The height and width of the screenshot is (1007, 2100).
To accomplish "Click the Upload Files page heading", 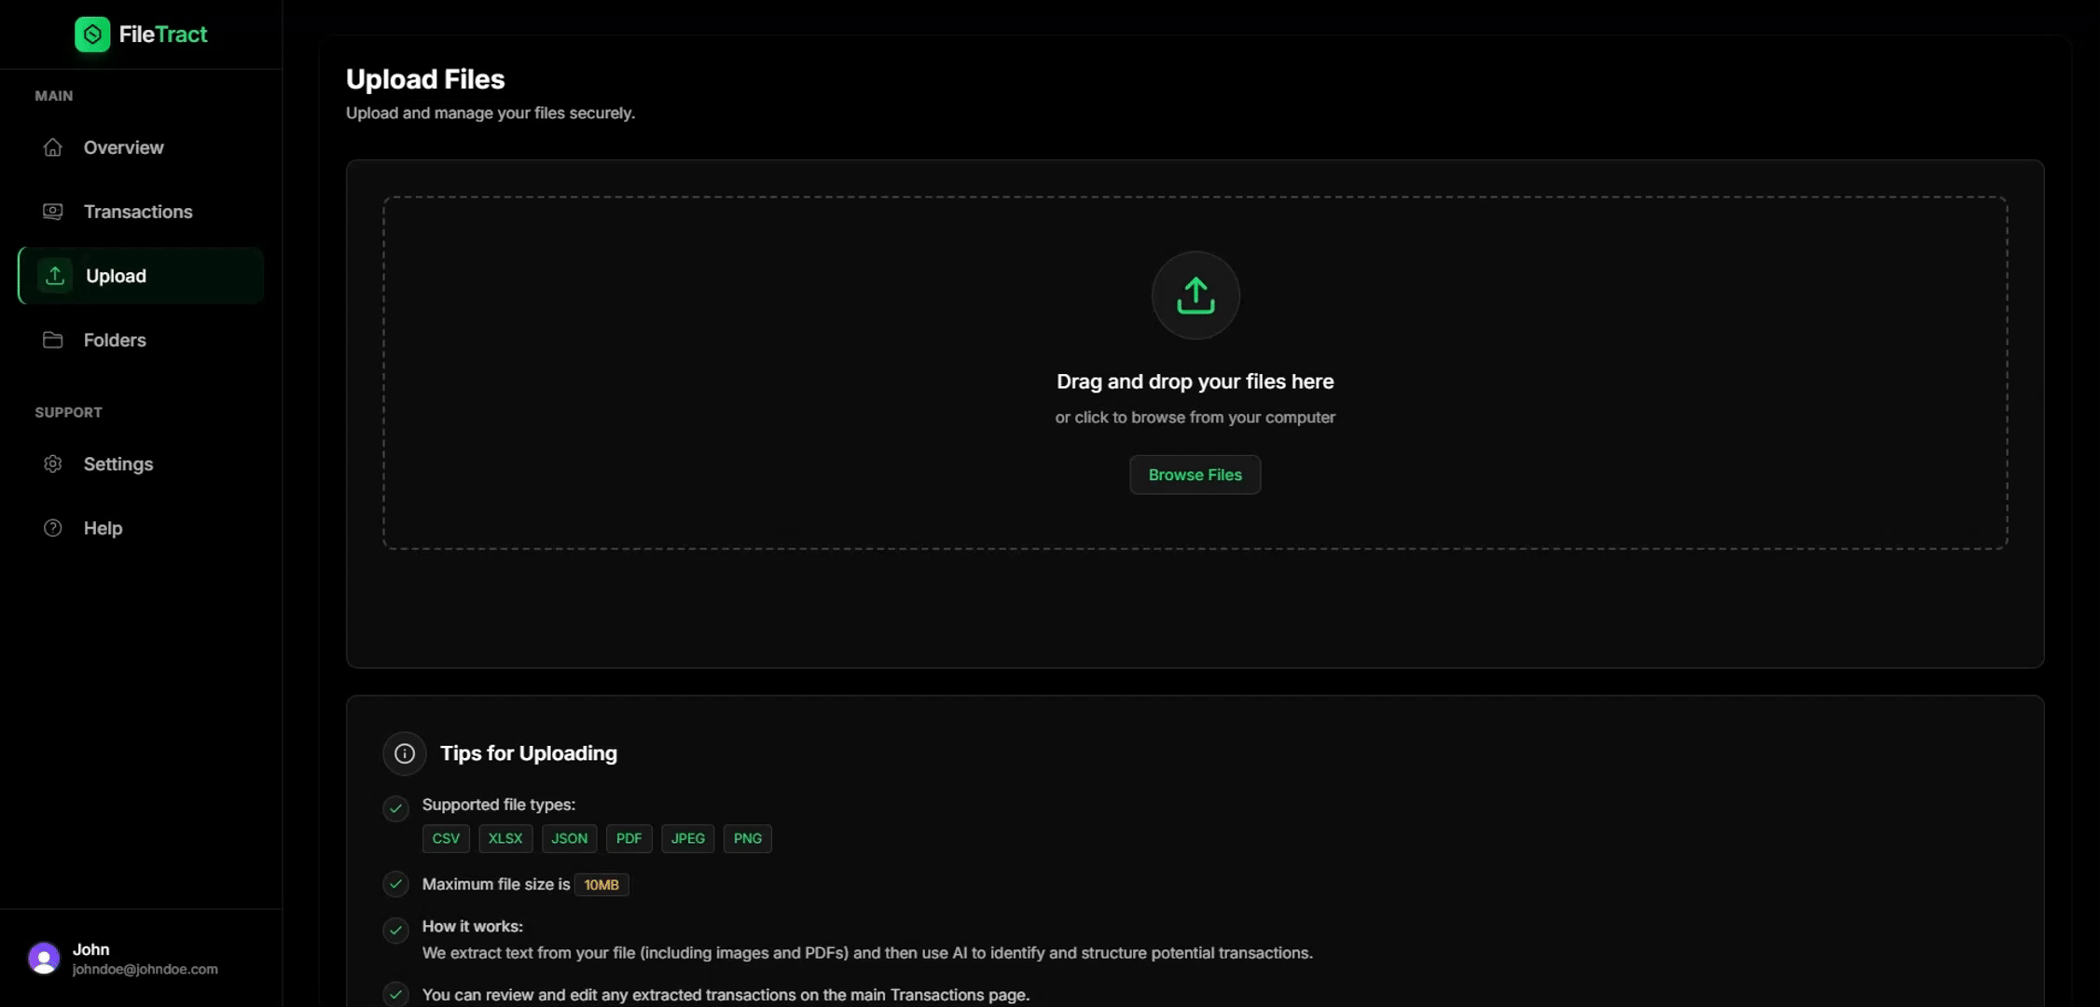I will [x=425, y=79].
